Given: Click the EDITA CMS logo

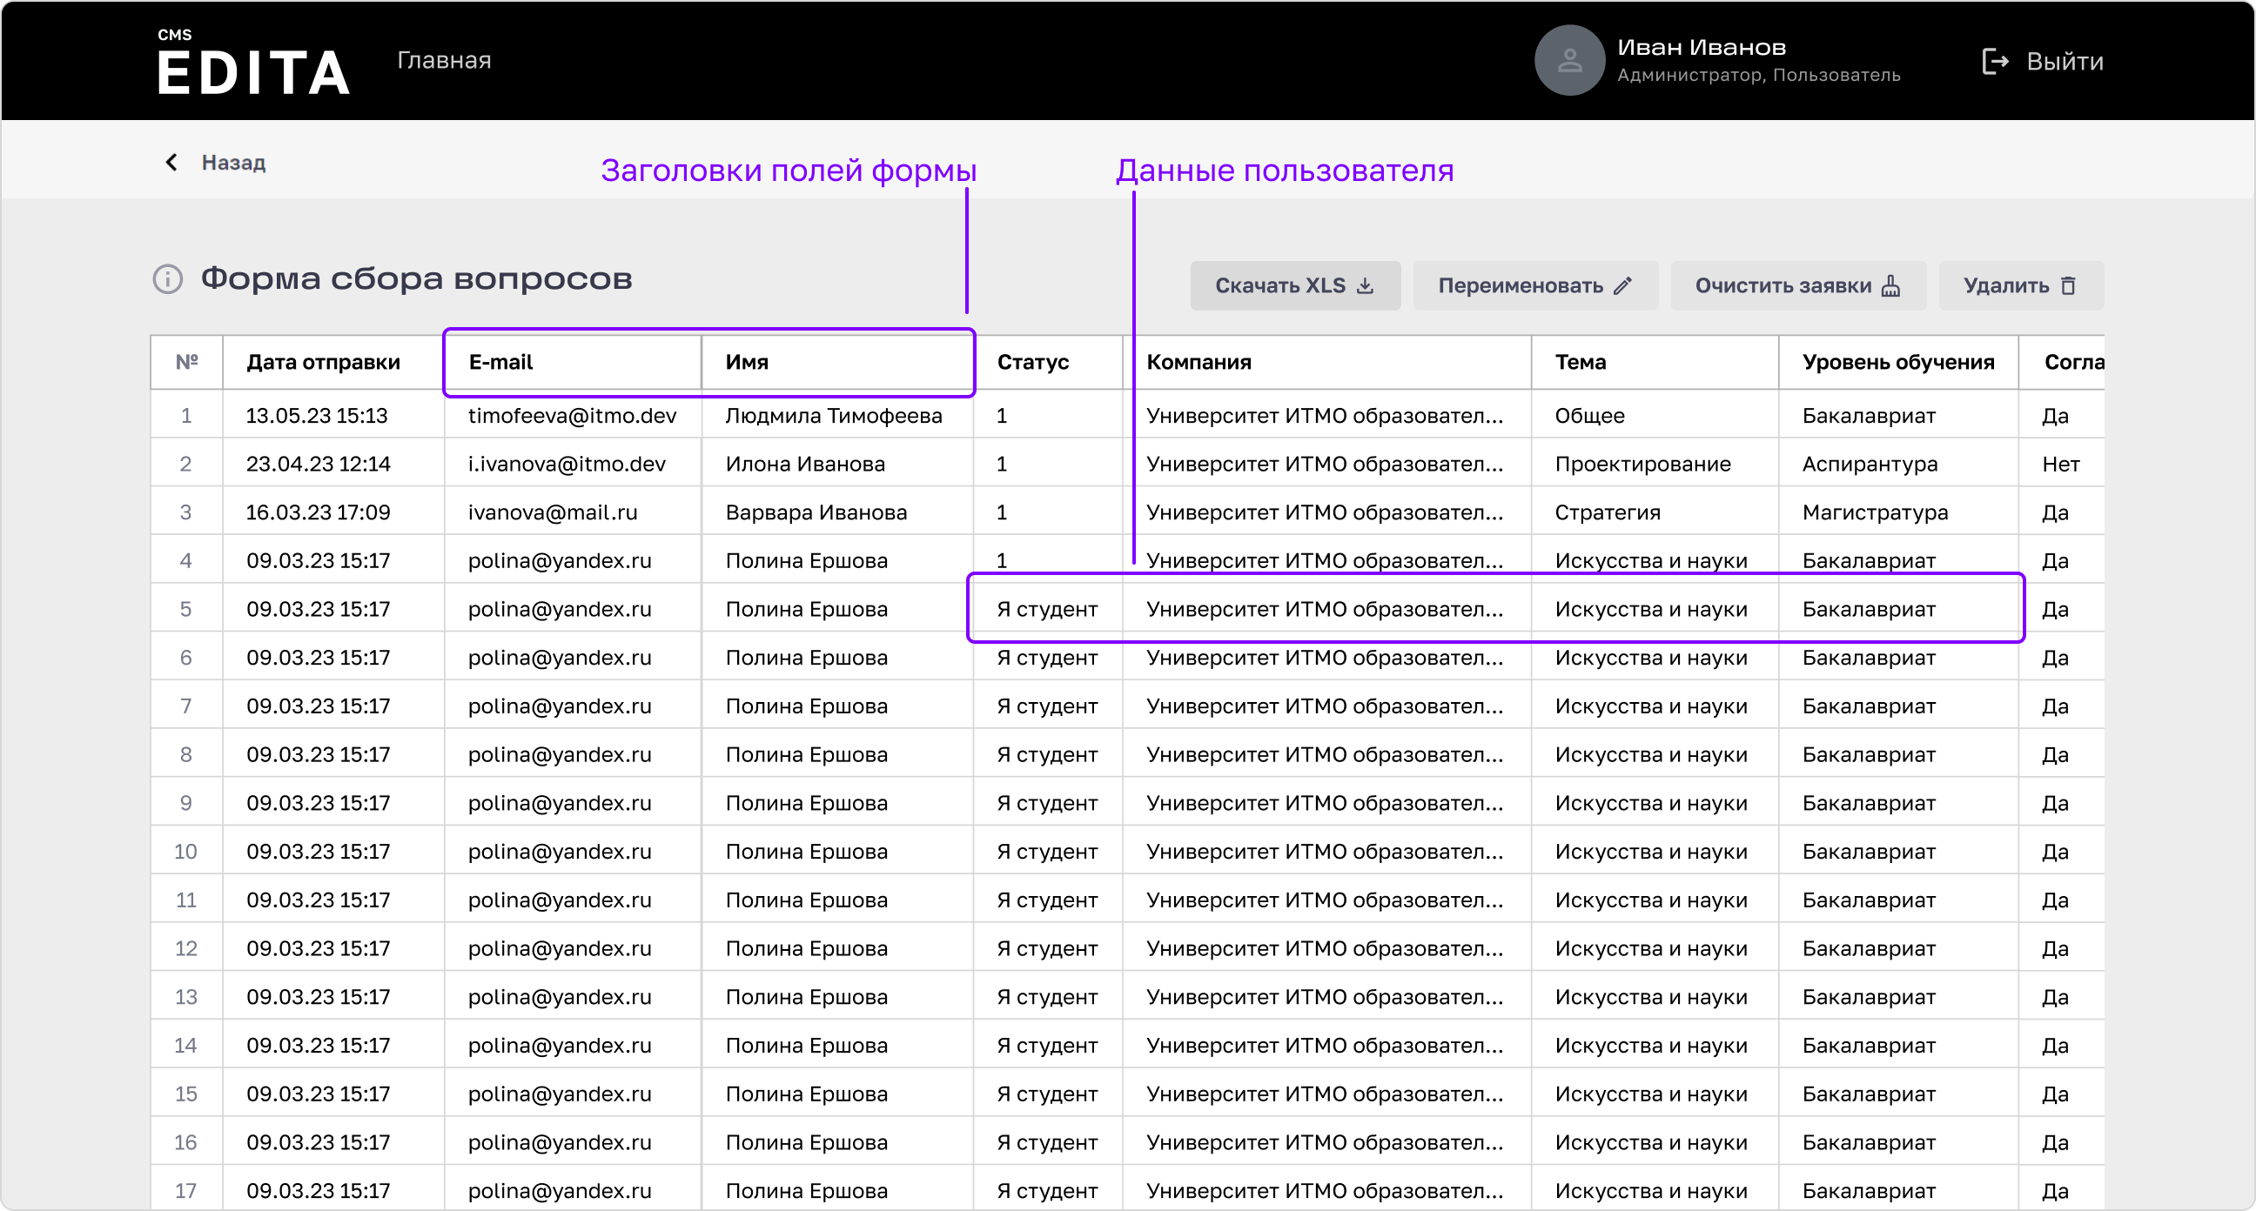Looking at the screenshot, I should 253,61.
